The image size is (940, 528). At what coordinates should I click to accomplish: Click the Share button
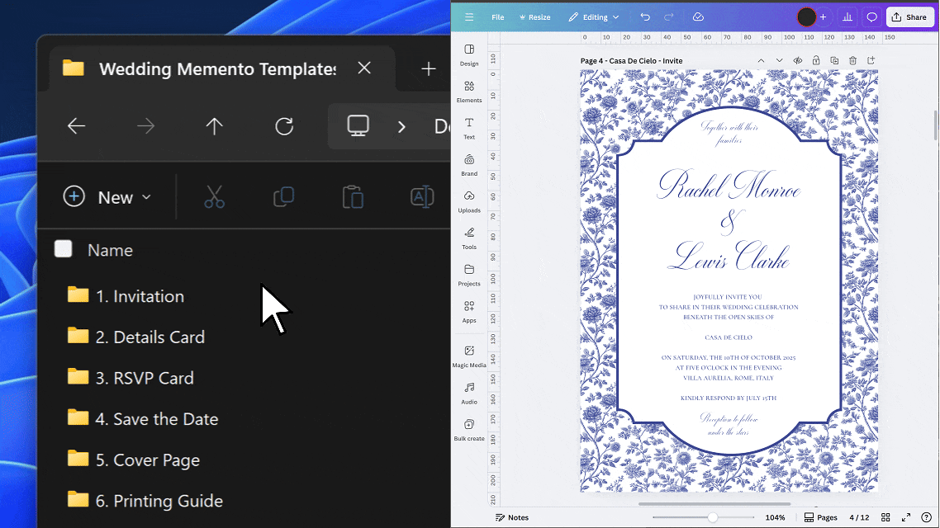[x=909, y=17]
